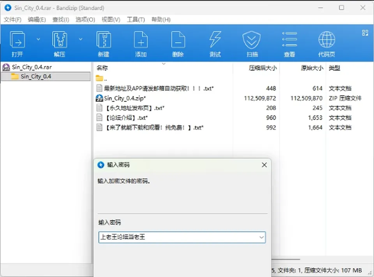Click the 112,509,872 compressed size cell
This screenshot has height=277, width=374.
click(x=260, y=98)
